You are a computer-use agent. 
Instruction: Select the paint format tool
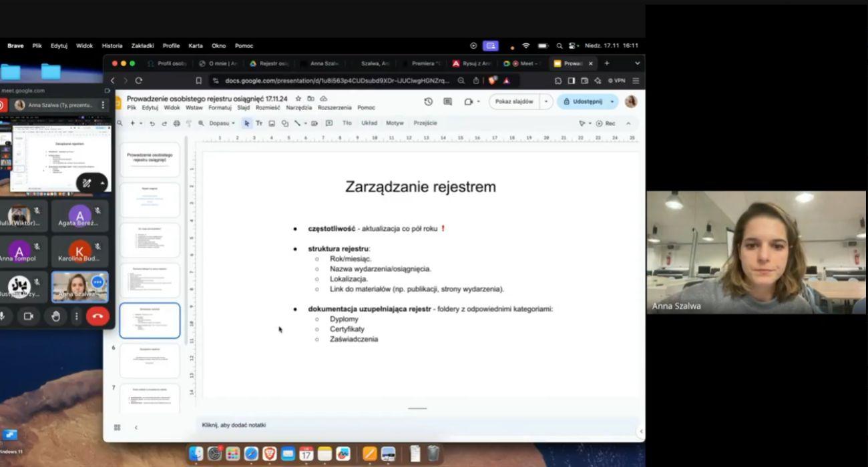pyautogui.click(x=189, y=123)
